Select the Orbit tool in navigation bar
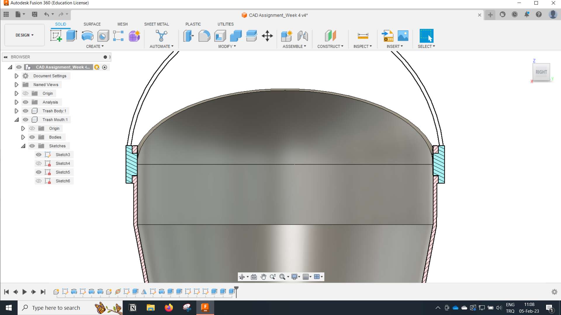This screenshot has width=561, height=315. (242, 277)
